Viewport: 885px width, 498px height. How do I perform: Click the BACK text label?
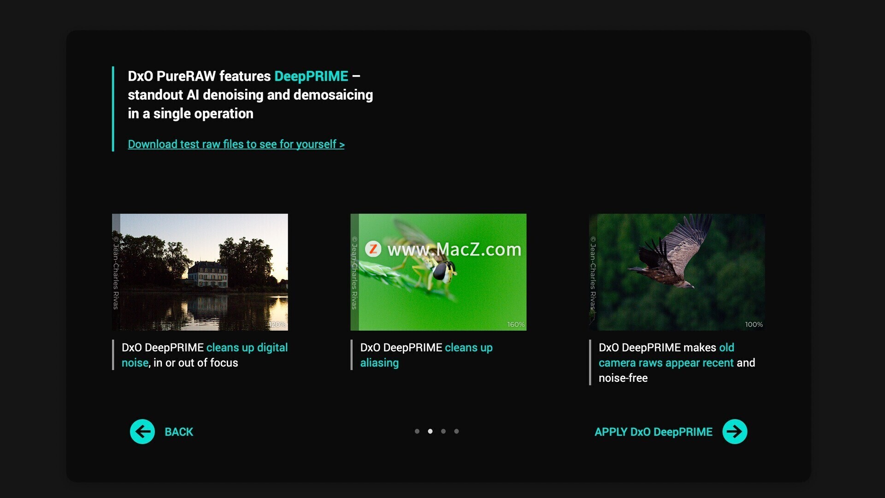click(x=179, y=432)
